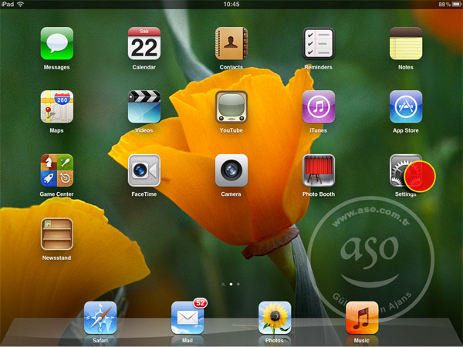Tap the 10:45 clock in status bar
463x347 pixels.
[231, 4]
